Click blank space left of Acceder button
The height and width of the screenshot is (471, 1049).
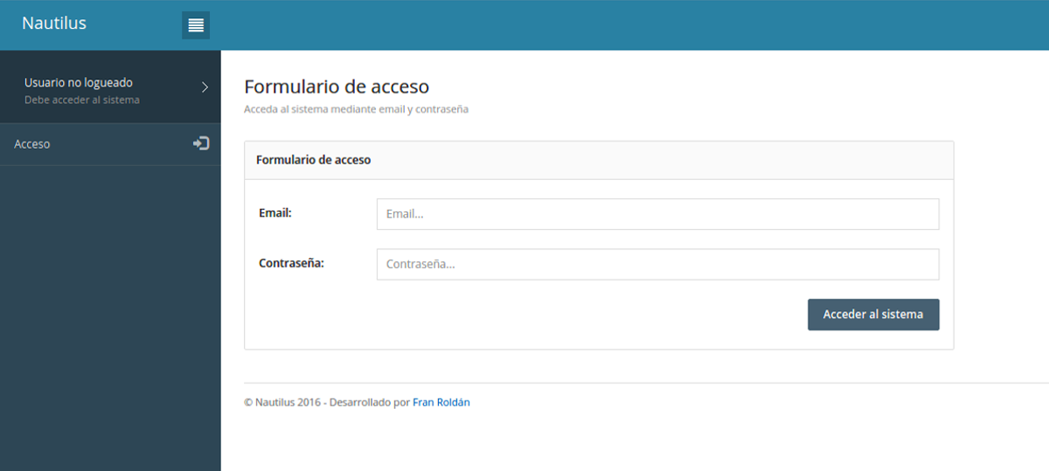click(524, 315)
